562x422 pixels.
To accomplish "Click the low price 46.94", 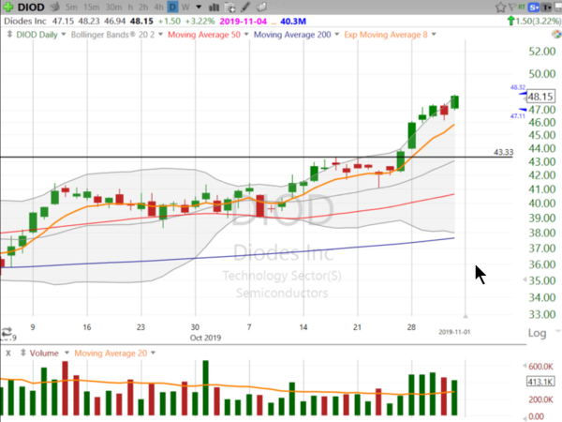I will pos(114,22).
